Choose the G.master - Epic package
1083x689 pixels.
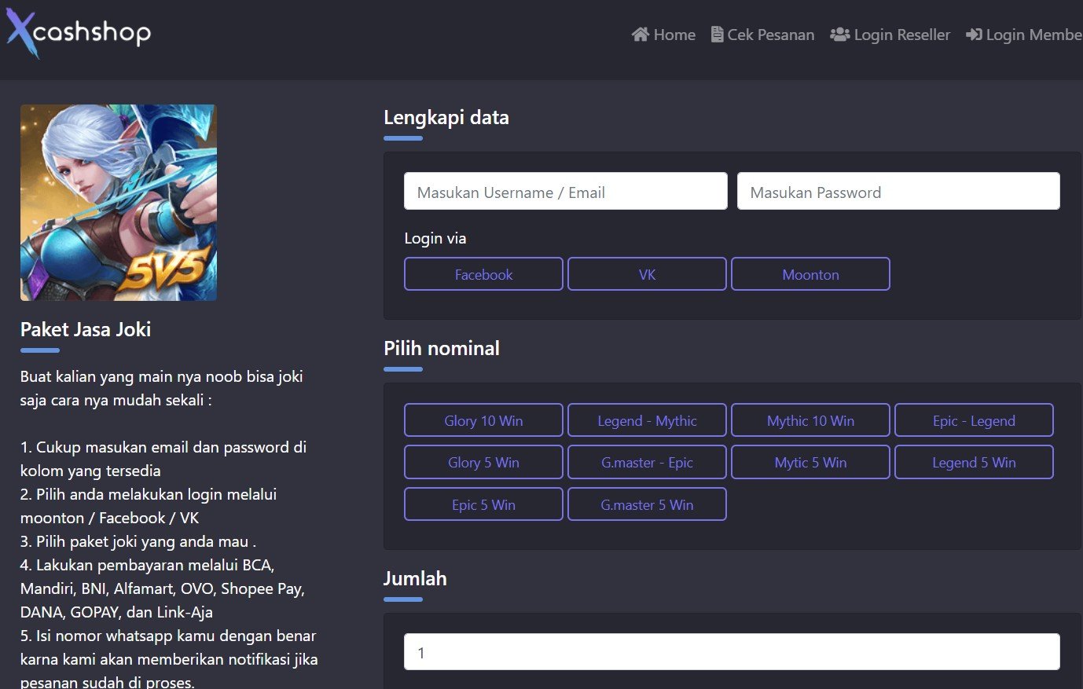[x=647, y=462]
